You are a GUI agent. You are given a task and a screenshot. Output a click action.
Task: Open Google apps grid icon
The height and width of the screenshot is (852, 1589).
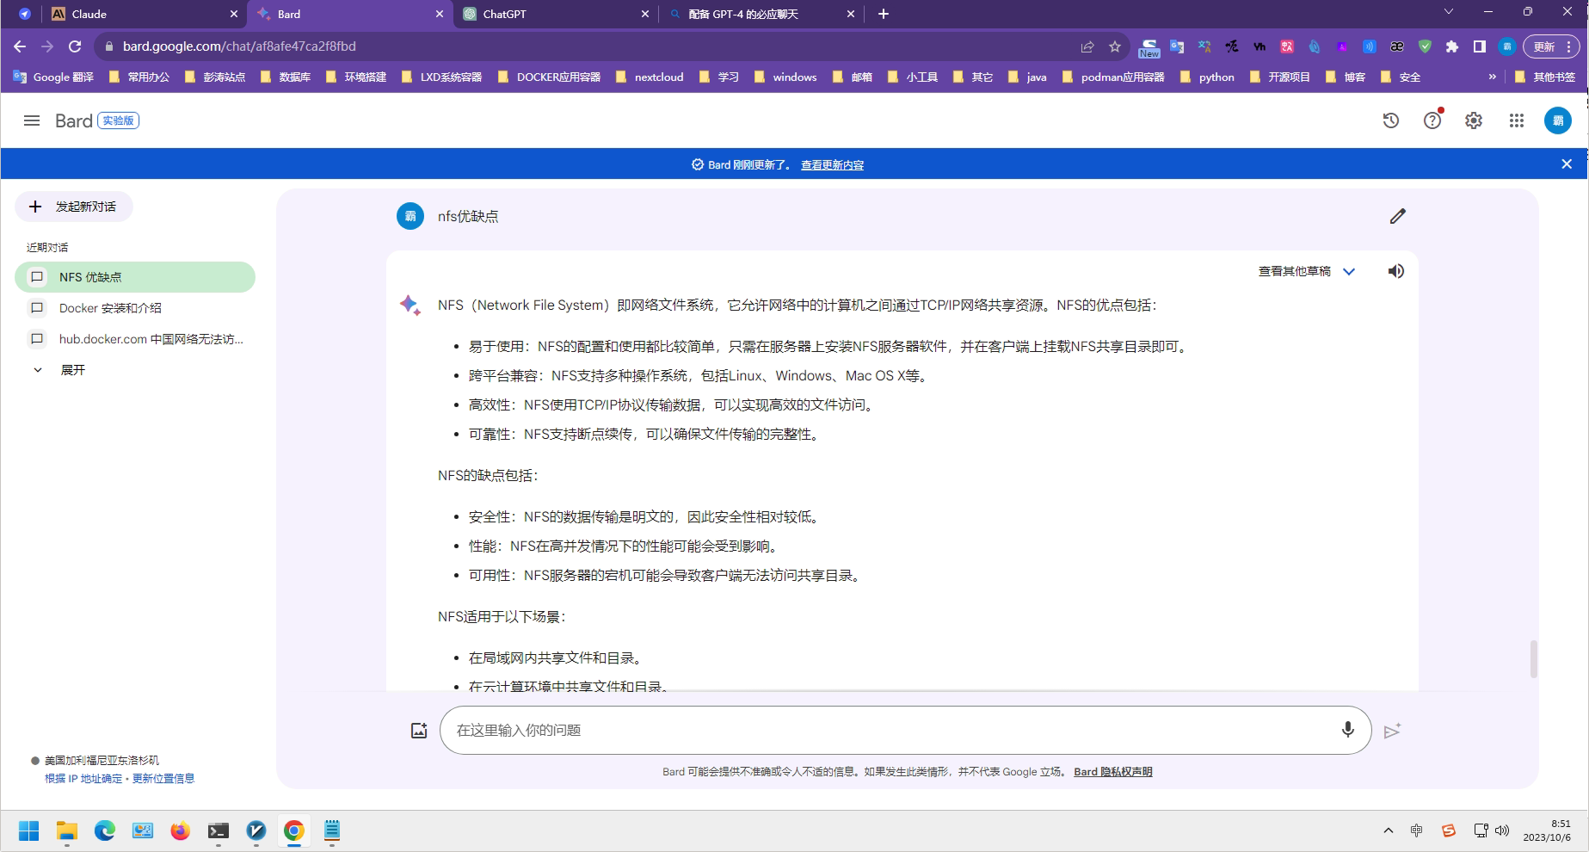[x=1517, y=120]
